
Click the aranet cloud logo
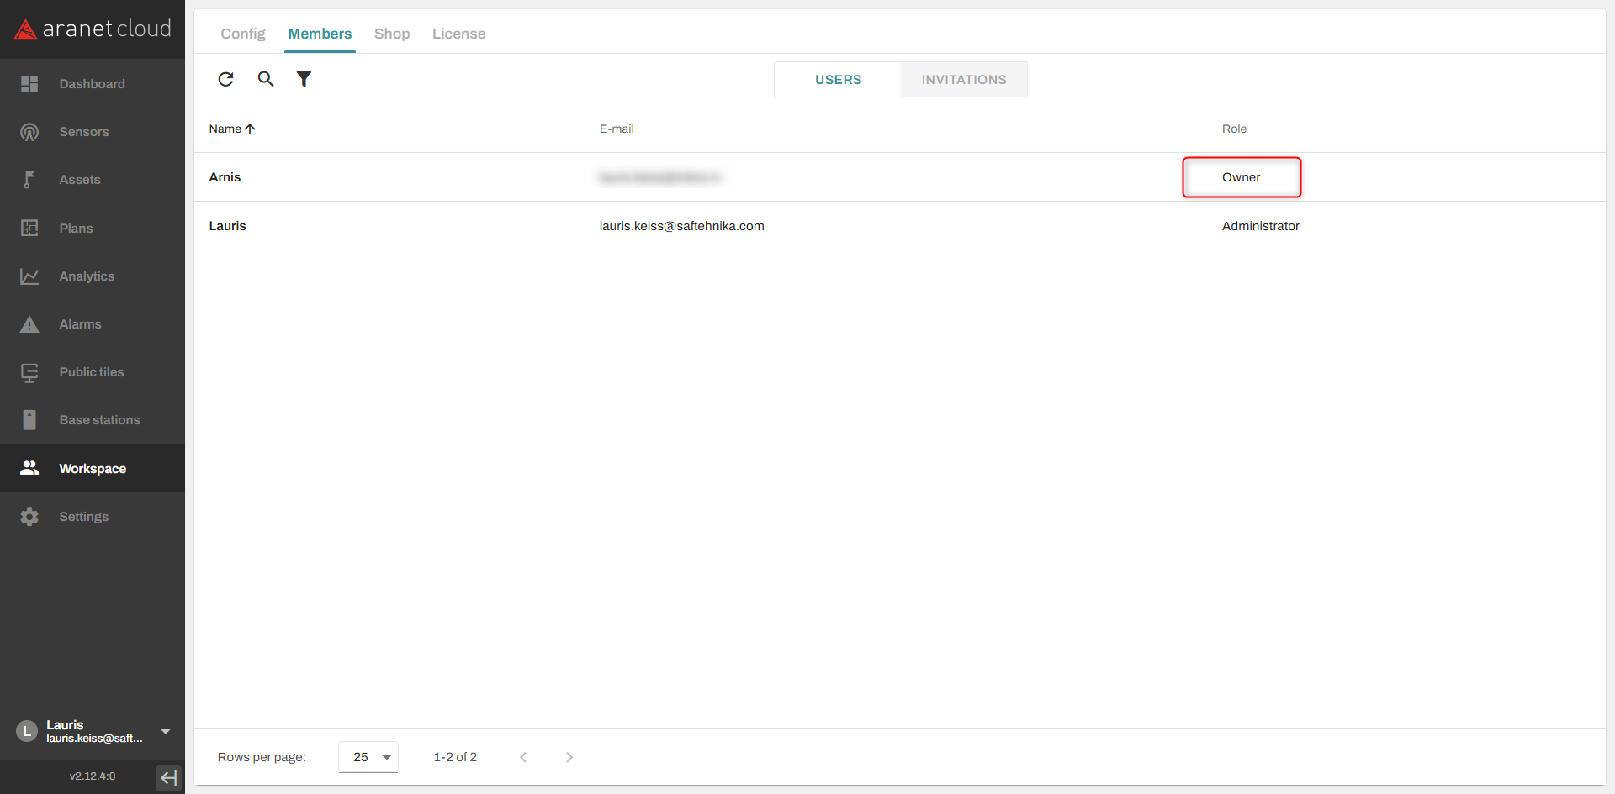point(93,29)
